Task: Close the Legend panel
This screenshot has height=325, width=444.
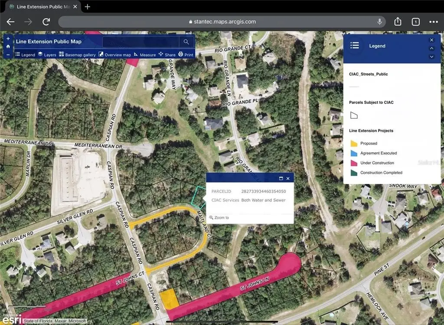Action: click(x=431, y=40)
